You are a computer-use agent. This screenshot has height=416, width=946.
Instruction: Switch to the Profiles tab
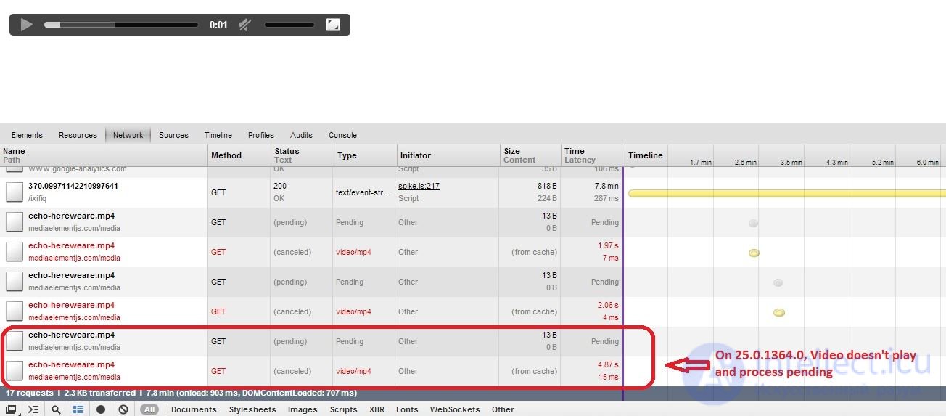[261, 135]
